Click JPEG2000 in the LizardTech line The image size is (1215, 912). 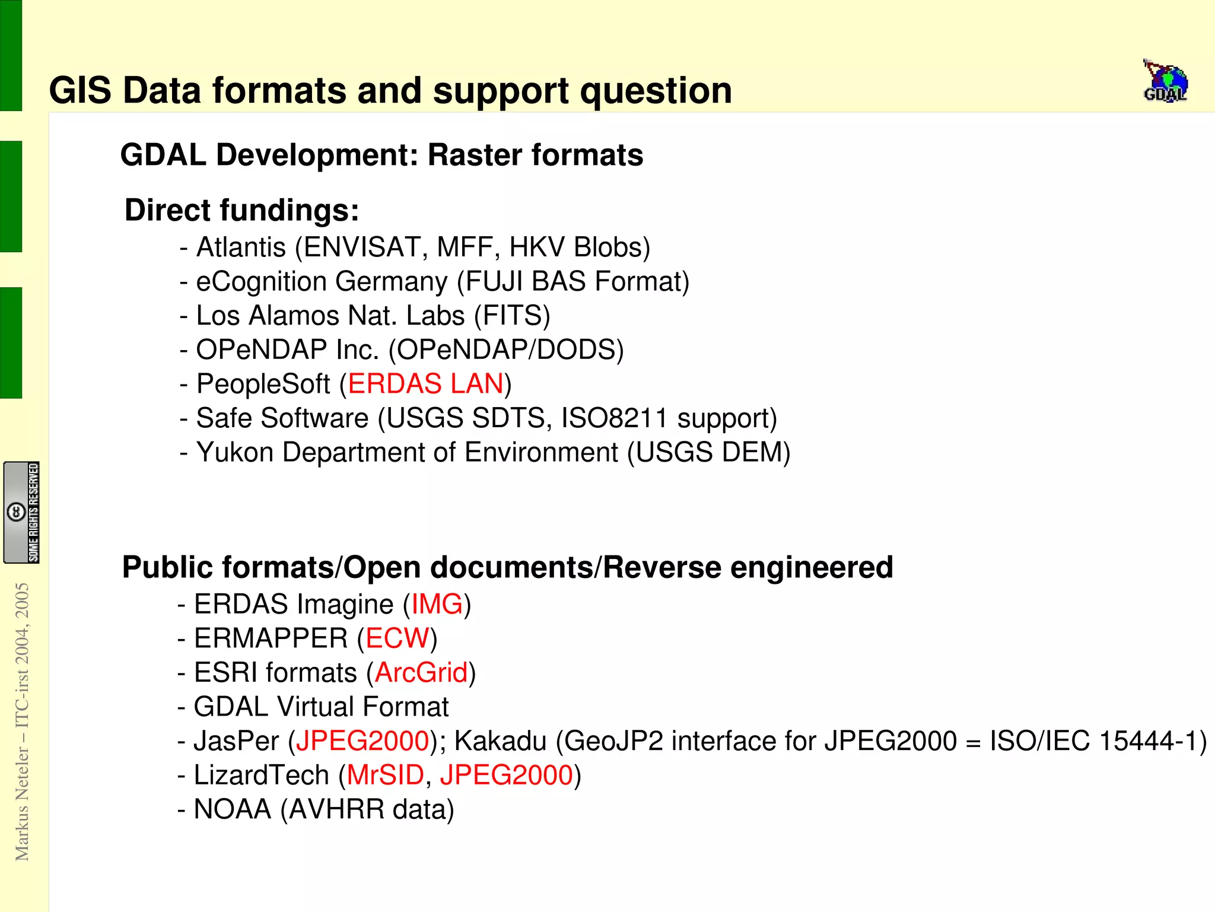[506, 776]
